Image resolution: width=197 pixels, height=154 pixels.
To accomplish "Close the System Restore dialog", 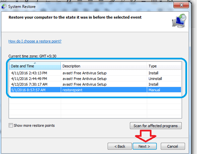I will [x=181, y=5].
